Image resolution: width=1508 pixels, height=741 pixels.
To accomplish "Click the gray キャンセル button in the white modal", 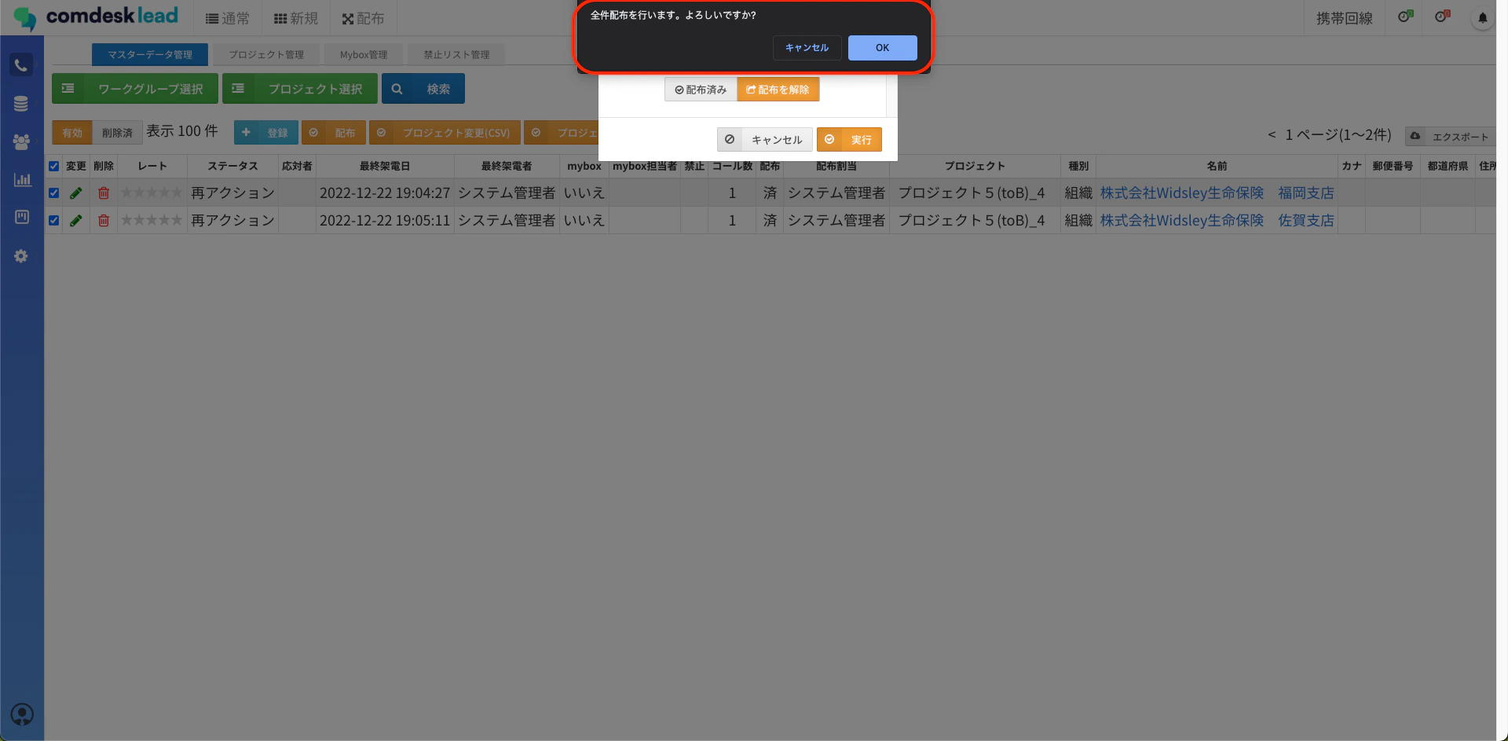I will tap(764, 139).
